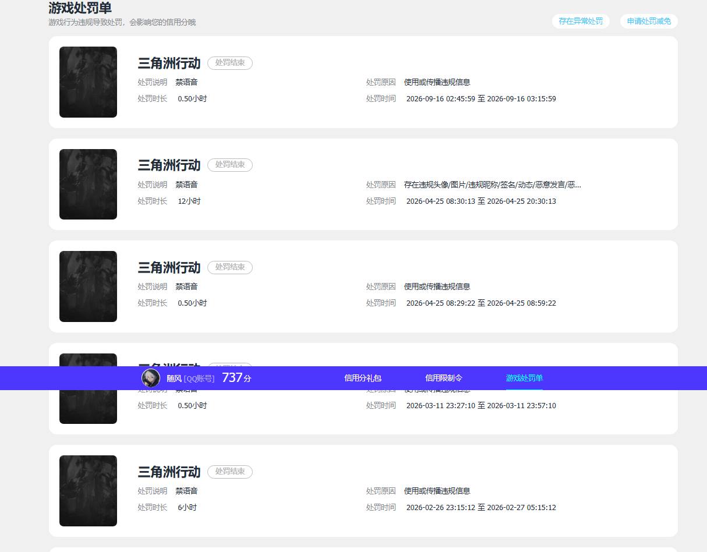Click 处罚结束 badge on the 12小时 card
The image size is (707, 552).
coord(230,165)
